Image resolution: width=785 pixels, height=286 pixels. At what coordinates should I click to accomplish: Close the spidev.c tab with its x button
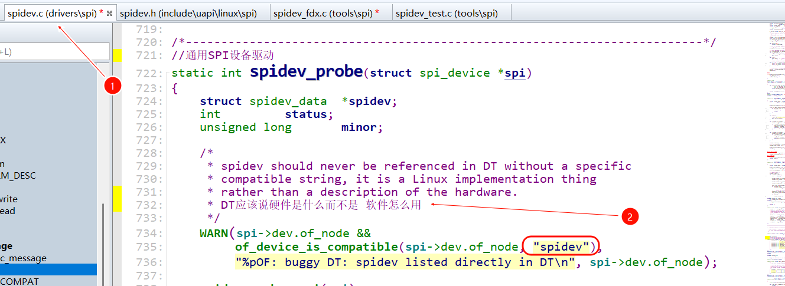[x=109, y=13]
